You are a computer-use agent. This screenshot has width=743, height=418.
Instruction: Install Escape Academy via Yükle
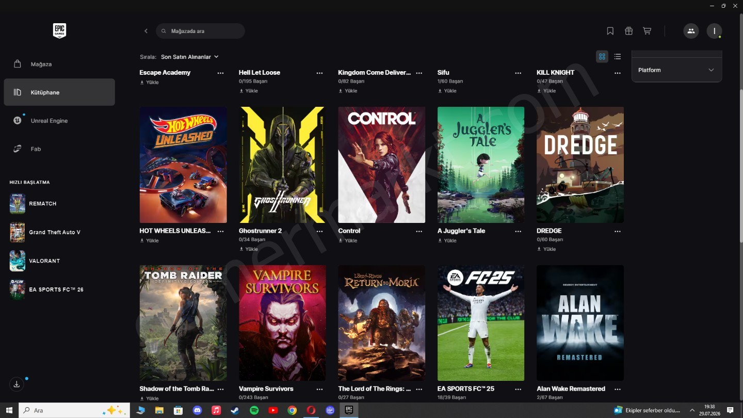pos(150,83)
